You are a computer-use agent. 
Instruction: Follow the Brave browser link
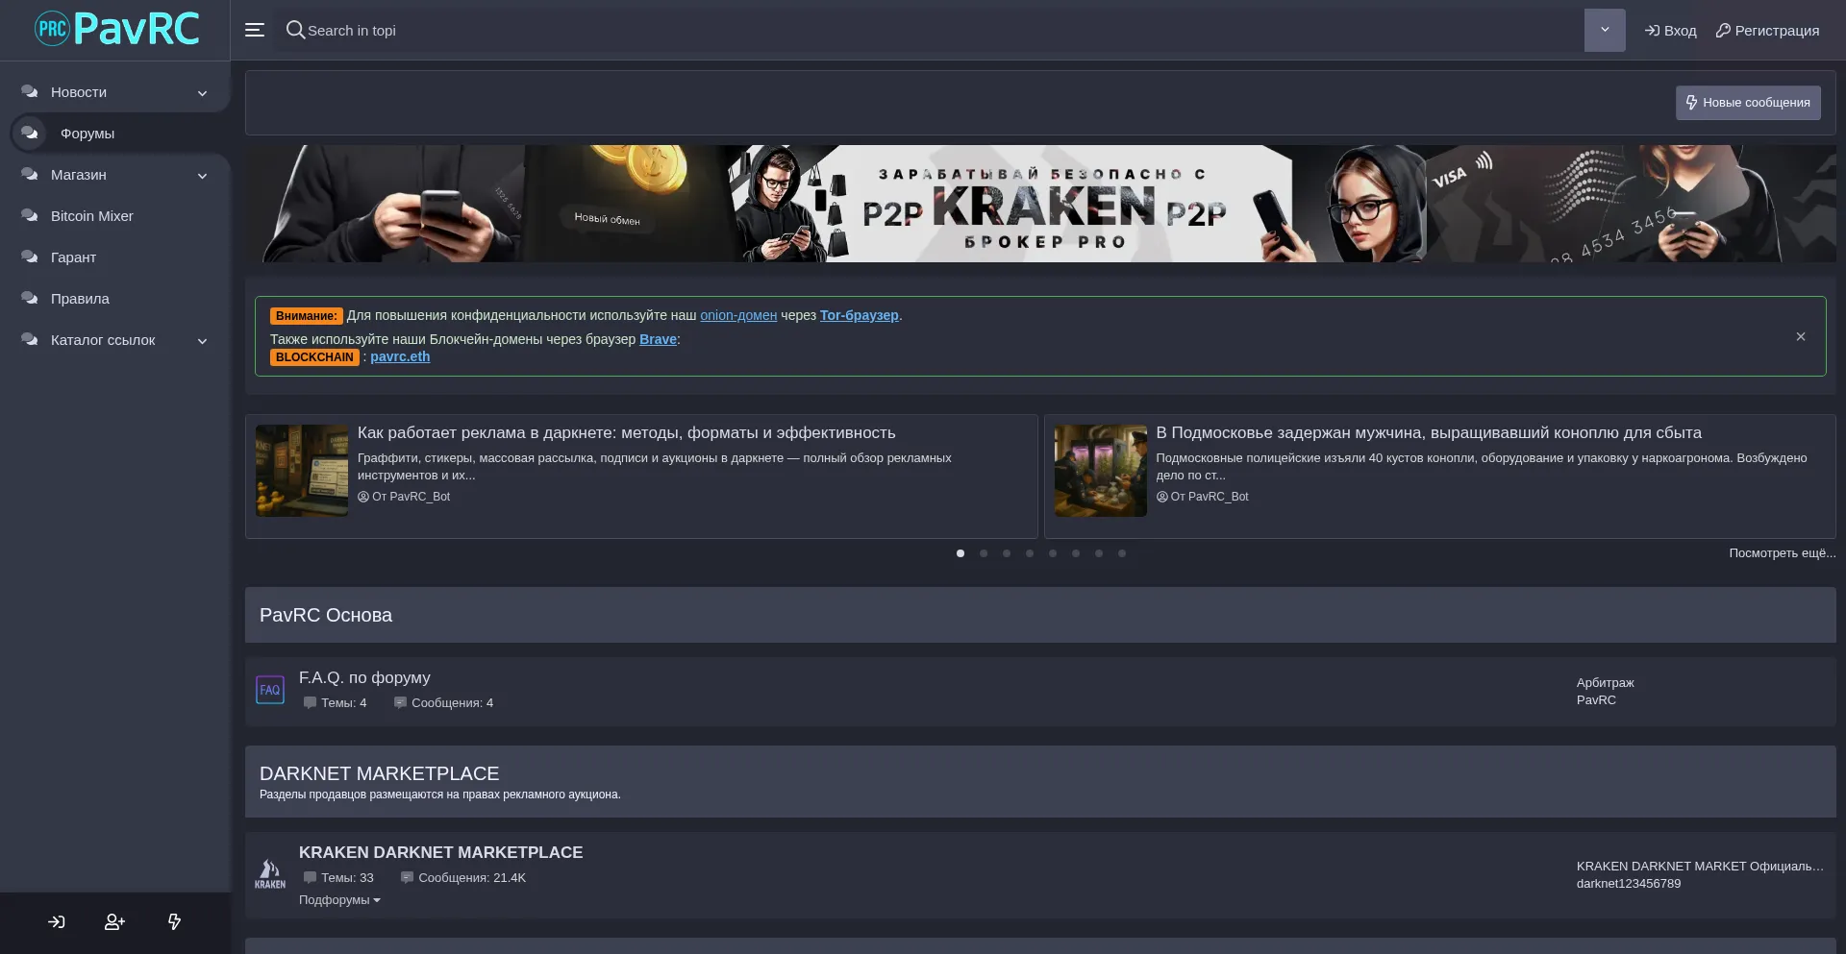[x=658, y=339]
